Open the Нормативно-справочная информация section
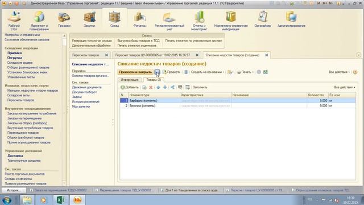This screenshot has width=364, height=205. [x=231, y=21]
